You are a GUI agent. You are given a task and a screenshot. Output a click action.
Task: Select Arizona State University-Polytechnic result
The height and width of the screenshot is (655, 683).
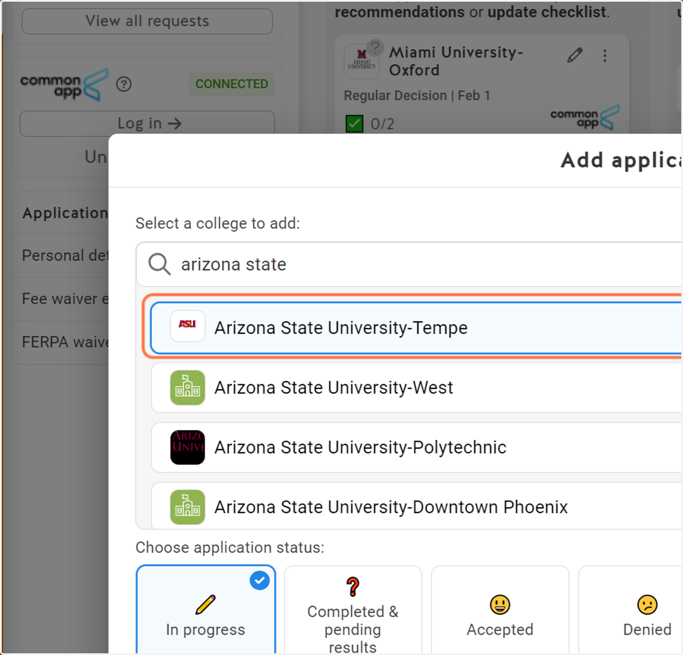coord(416,447)
